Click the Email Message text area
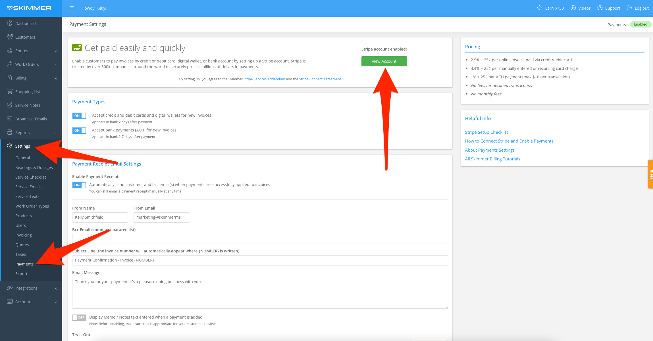Viewport: 653px width, 341px height. (260, 293)
